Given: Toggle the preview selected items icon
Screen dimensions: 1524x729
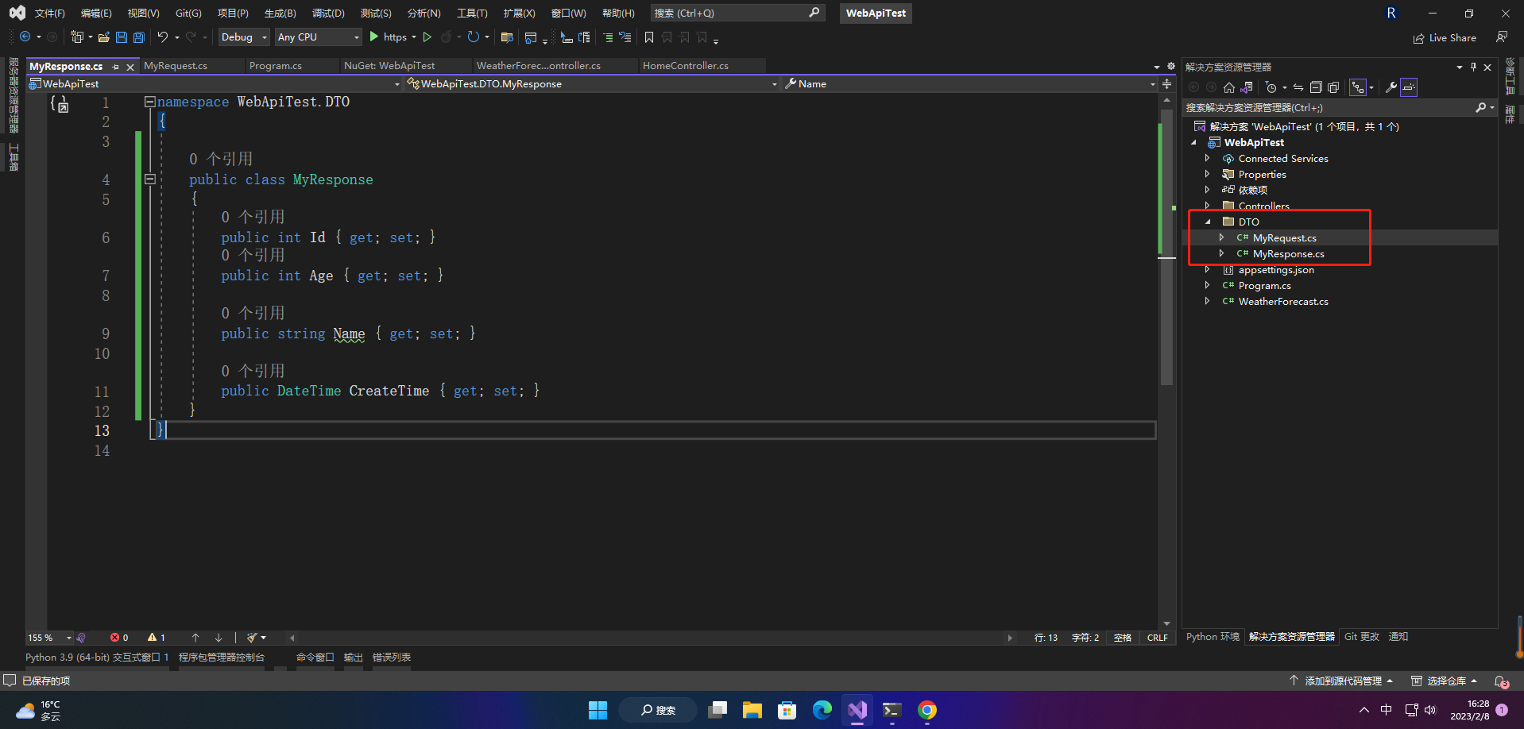Looking at the screenshot, I should click(1409, 87).
